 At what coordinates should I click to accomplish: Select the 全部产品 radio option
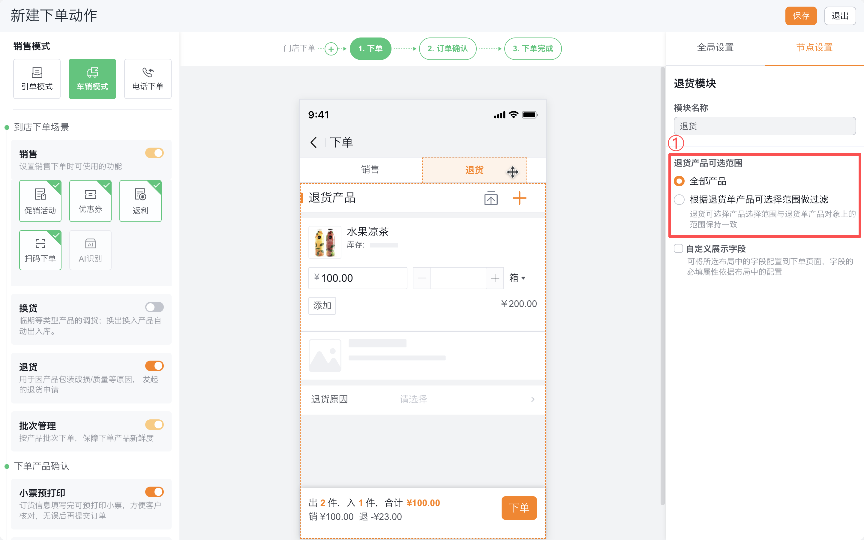pyautogui.click(x=679, y=181)
